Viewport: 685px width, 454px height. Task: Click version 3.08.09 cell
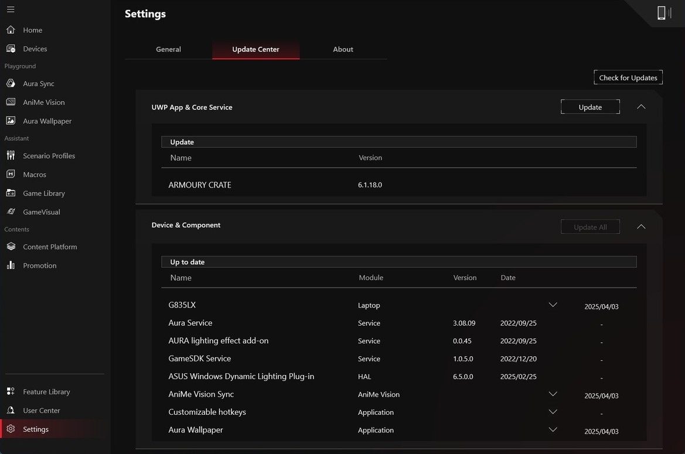coord(464,323)
